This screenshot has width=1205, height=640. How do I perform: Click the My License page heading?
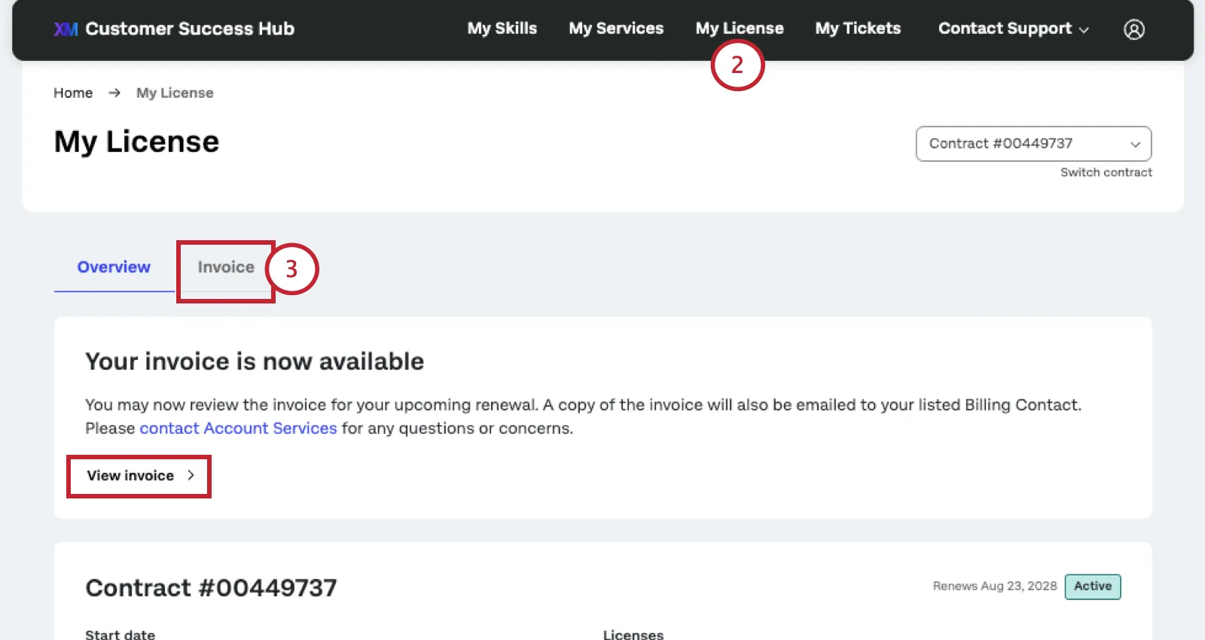click(136, 142)
